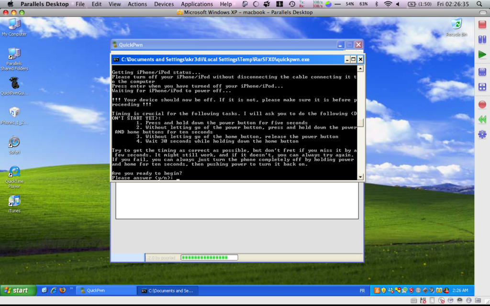This screenshot has width=490, height=306.
Task: Open the Devices menu
Action: click(164, 4)
